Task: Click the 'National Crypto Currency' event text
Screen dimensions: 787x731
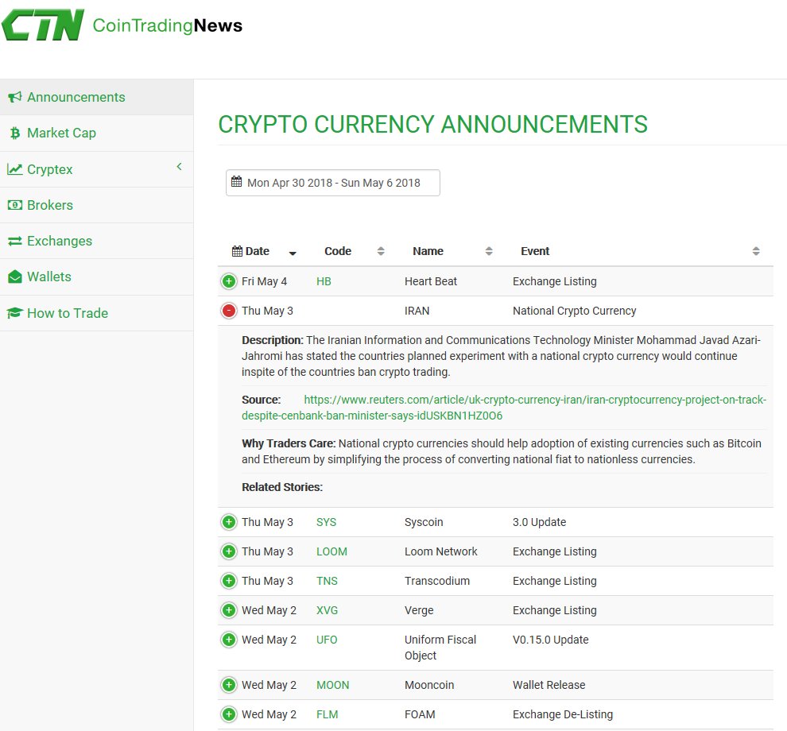Action: click(x=574, y=311)
